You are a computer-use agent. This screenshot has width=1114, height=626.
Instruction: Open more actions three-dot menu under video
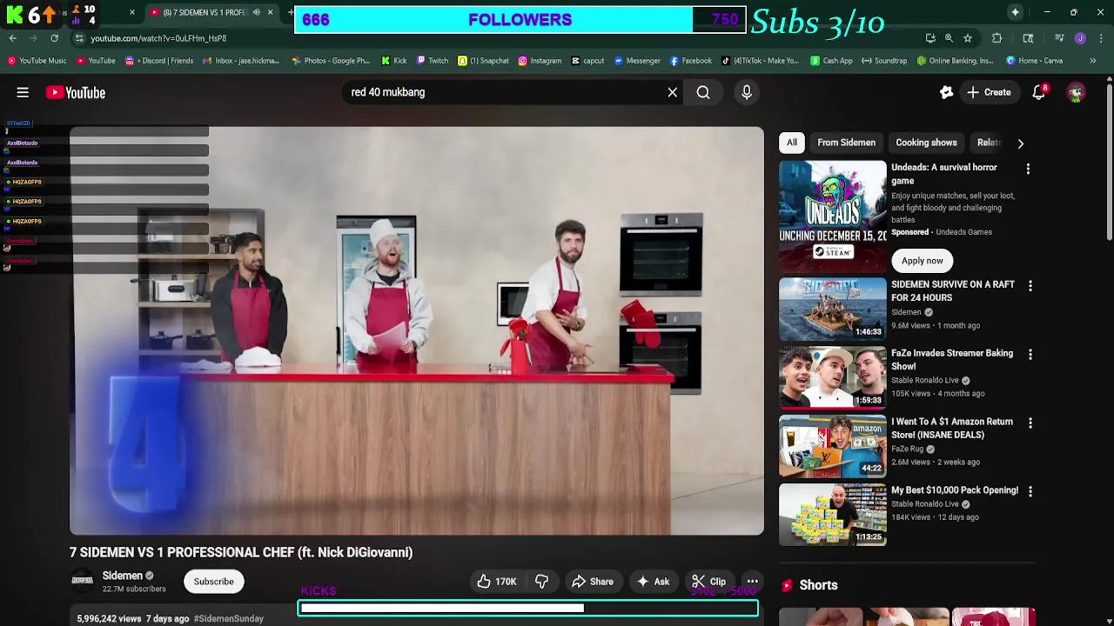[752, 582]
